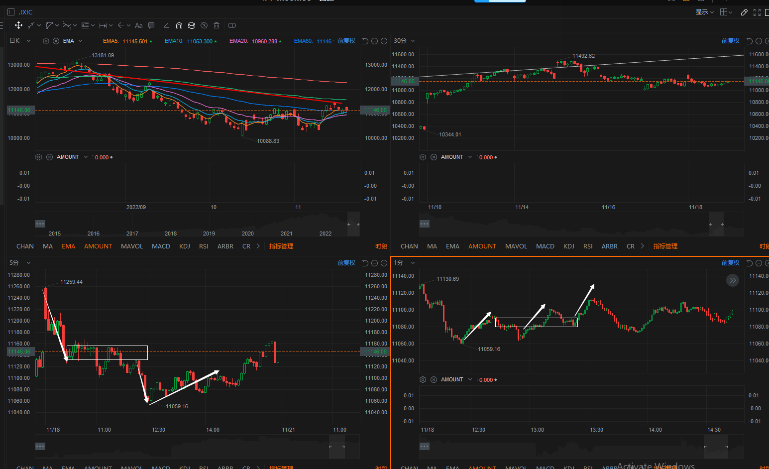Open AMOUNT settings gear in daily chart
Viewport: 769px width, 469px height.
click(x=39, y=157)
